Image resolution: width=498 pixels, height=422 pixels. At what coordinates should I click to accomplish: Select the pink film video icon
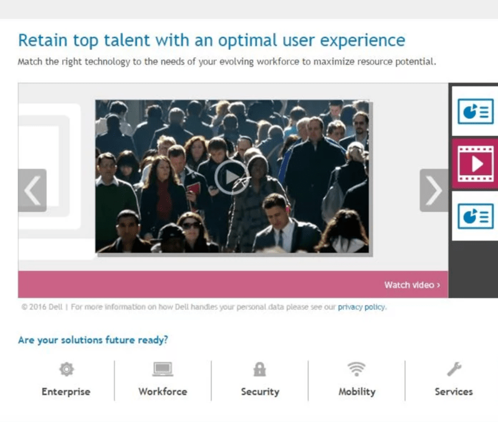coord(475,163)
